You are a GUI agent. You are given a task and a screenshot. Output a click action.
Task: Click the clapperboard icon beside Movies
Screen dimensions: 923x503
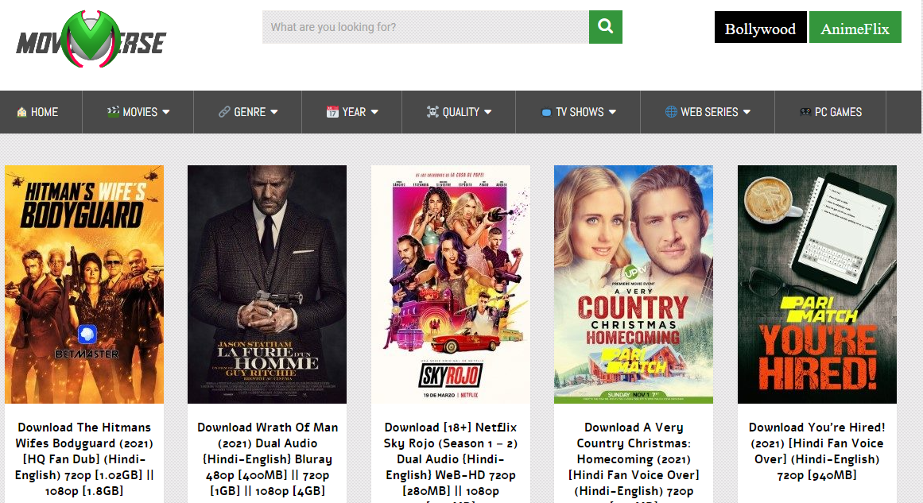point(113,112)
